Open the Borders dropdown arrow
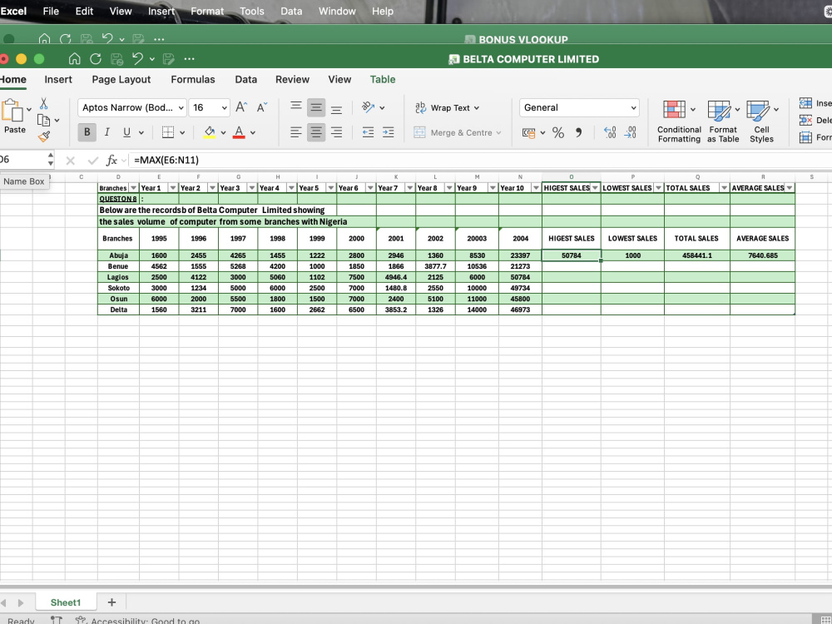 point(182,132)
